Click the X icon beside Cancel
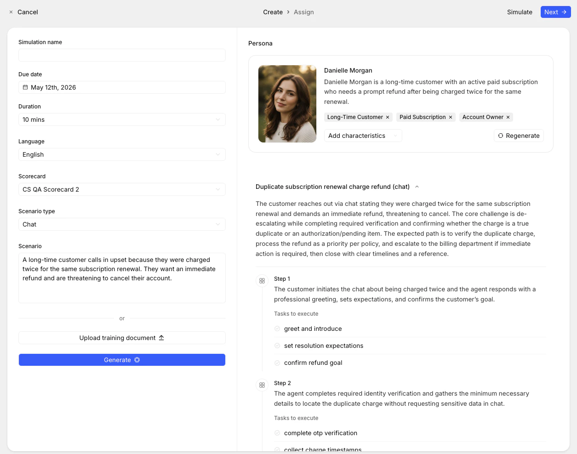Image resolution: width=577 pixels, height=454 pixels. click(x=11, y=12)
